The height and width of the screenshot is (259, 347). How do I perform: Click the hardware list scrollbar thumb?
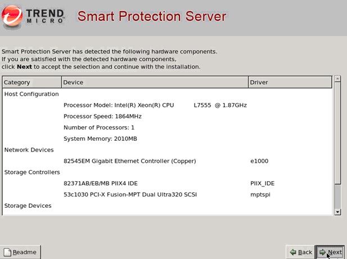point(337,132)
